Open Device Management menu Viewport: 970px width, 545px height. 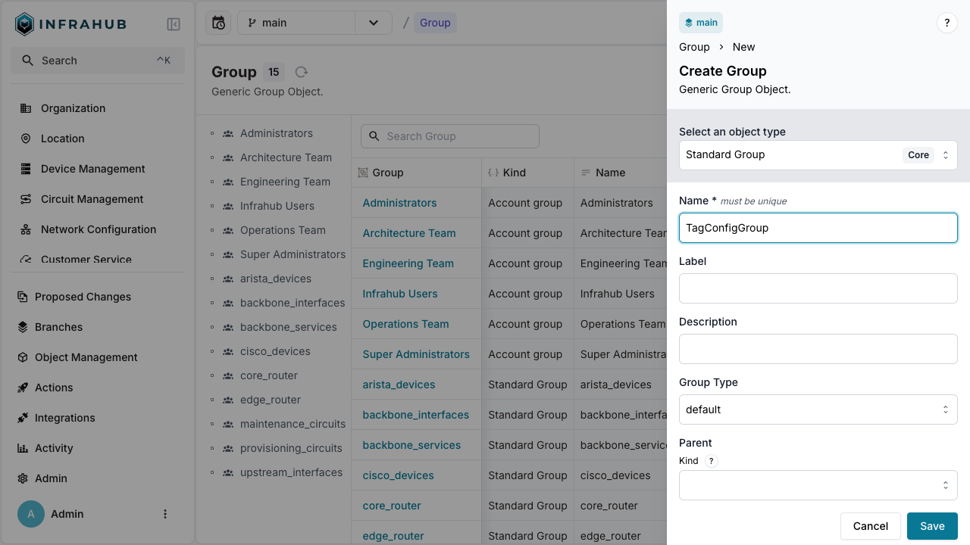coord(92,169)
